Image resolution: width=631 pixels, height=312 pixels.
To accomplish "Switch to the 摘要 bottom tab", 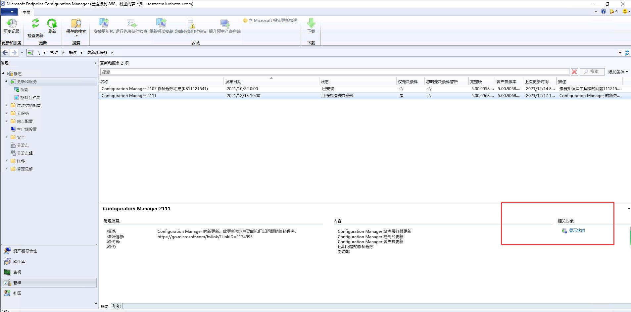I will 105,306.
